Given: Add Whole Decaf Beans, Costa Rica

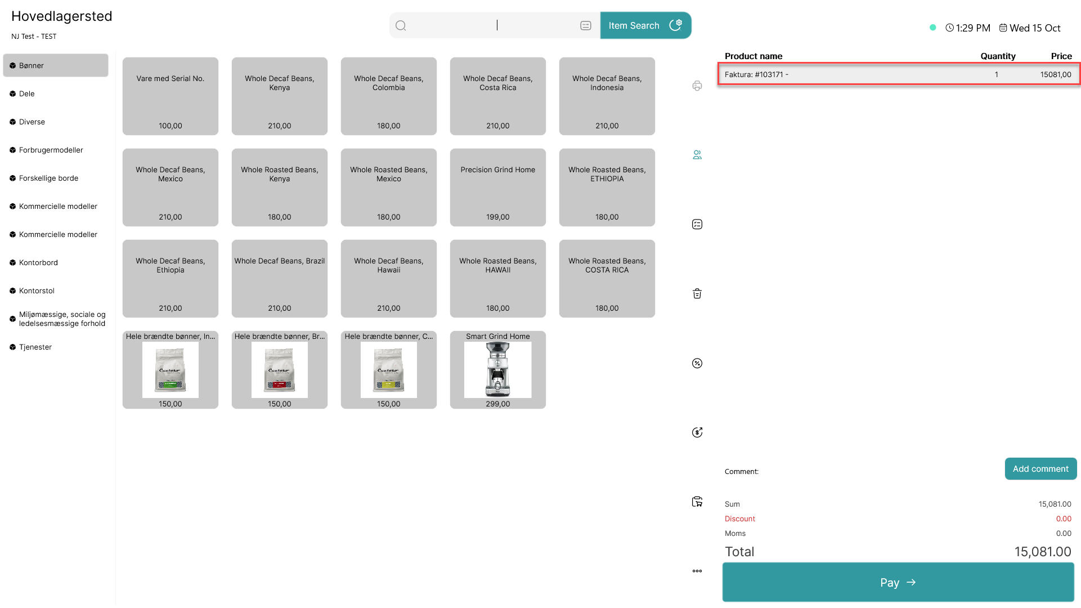Looking at the screenshot, I should [498, 96].
